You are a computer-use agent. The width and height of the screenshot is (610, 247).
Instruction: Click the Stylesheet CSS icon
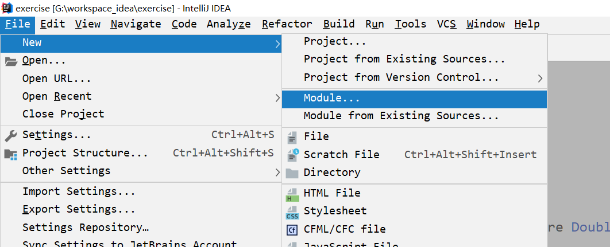[292, 211]
